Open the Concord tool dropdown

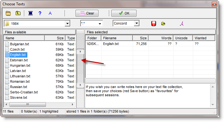click(137, 23)
